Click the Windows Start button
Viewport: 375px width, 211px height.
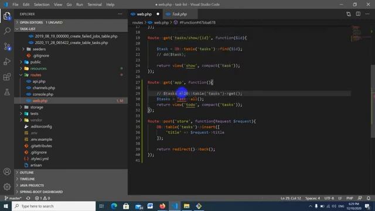click(5, 206)
